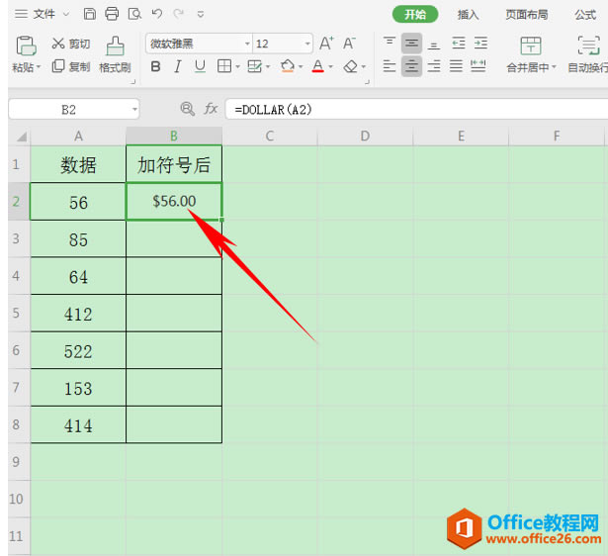Expand border style dropdown arrow
The width and height of the screenshot is (608, 556).
[237, 67]
